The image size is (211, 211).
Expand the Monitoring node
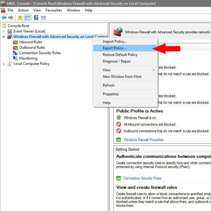(9, 59)
